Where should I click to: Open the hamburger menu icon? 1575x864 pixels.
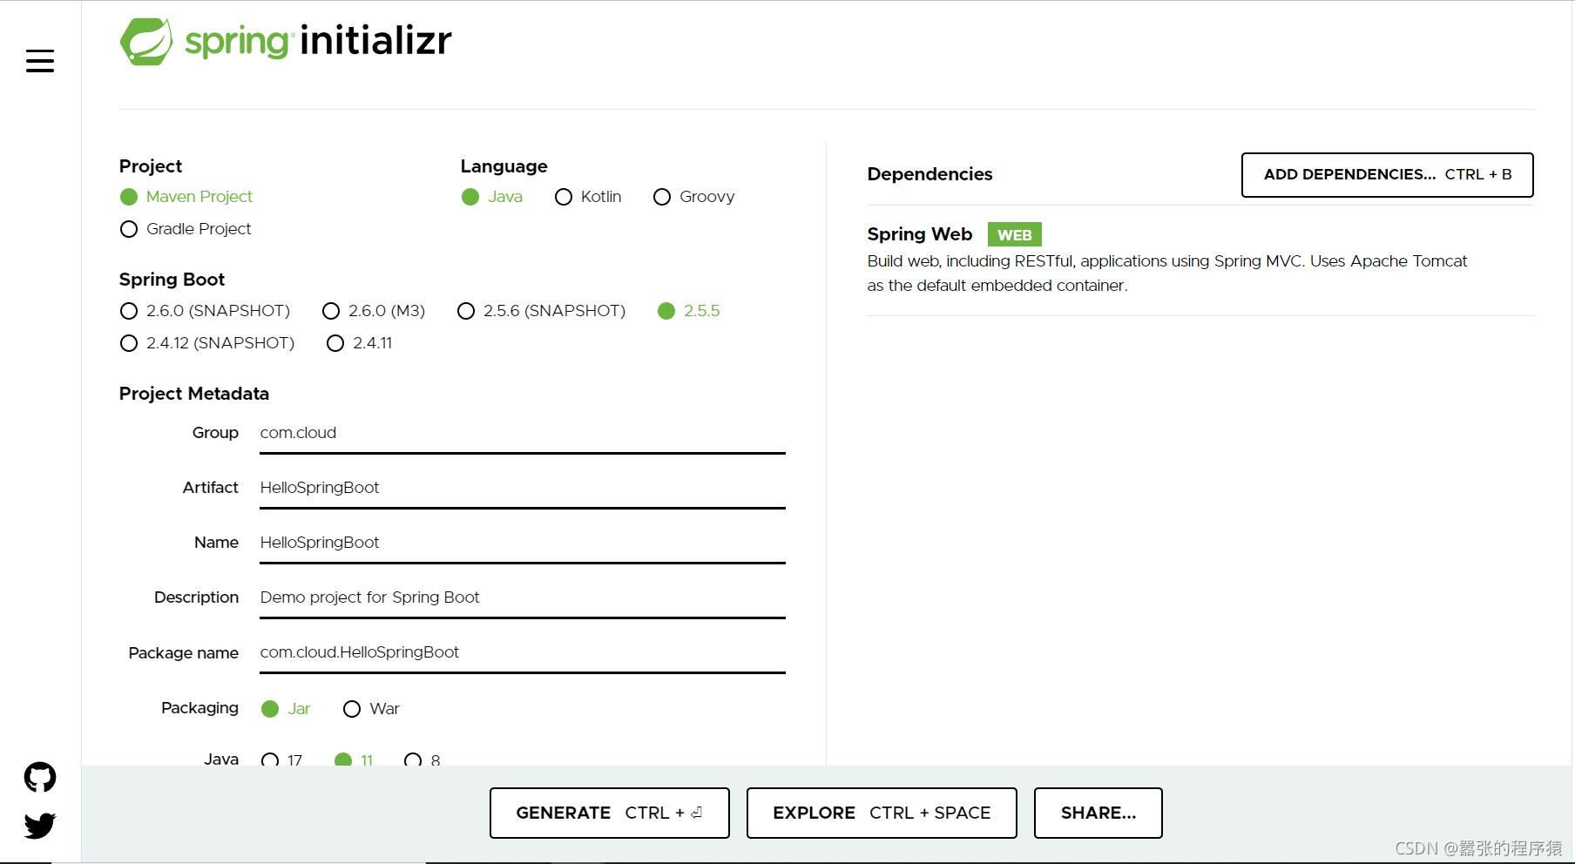(40, 61)
